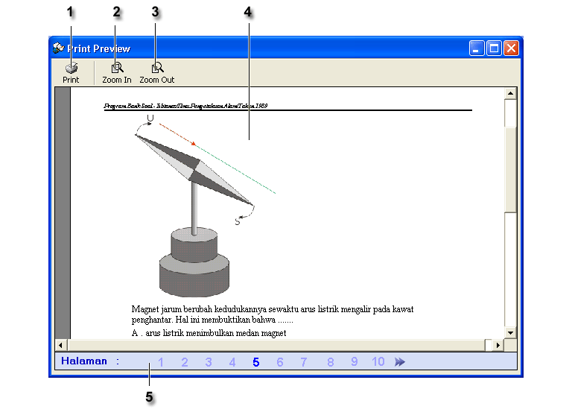Screen dimensions: 572x415
Task: Click the Print printer icon
Action: 71,68
